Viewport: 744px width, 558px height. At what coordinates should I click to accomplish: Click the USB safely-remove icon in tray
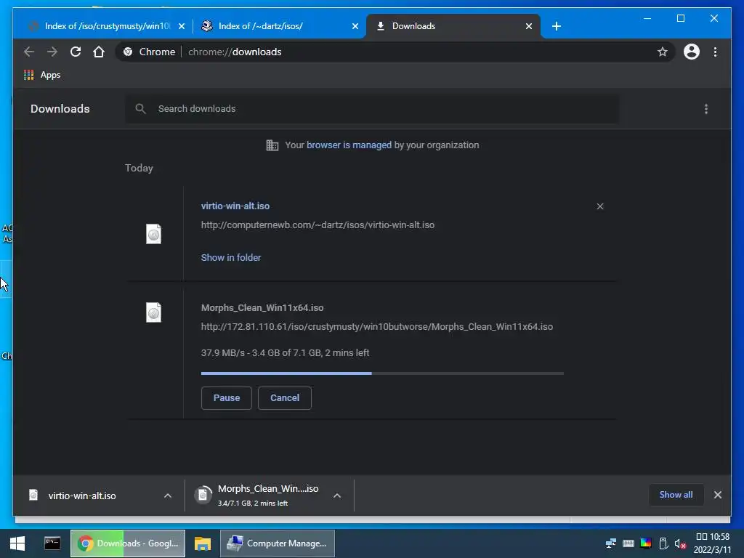[663, 543]
